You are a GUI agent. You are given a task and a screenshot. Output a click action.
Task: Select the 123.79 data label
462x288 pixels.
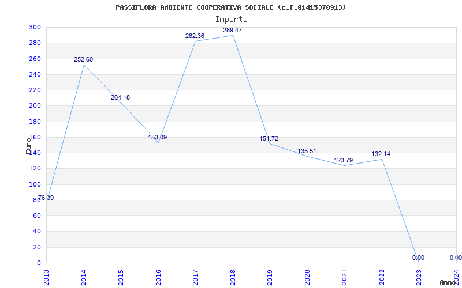343,161
